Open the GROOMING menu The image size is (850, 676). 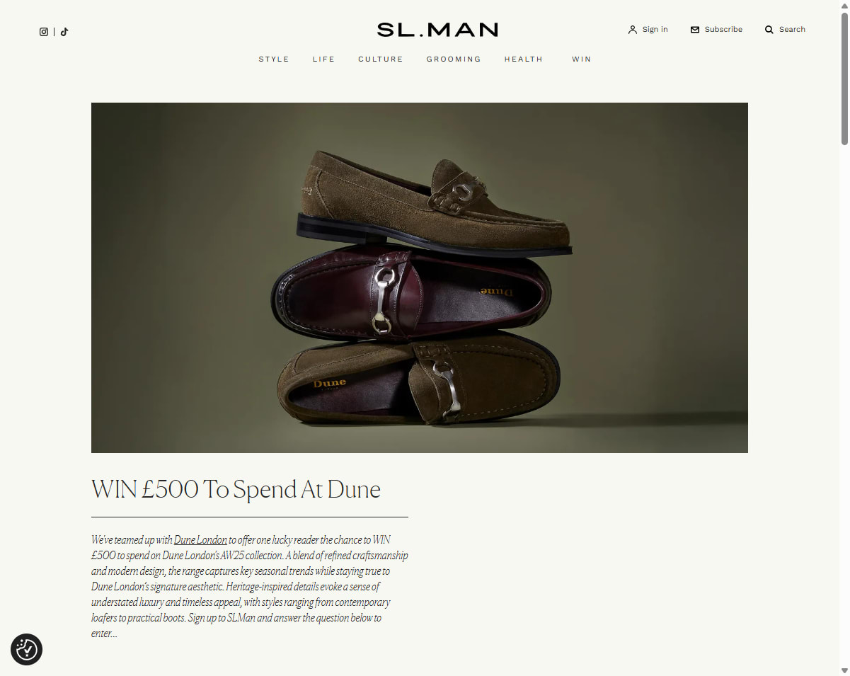click(x=454, y=59)
